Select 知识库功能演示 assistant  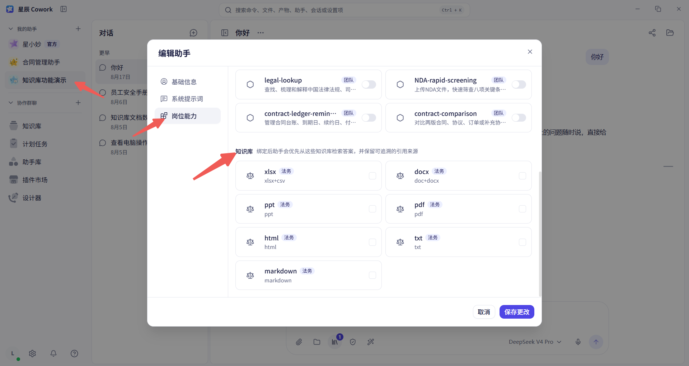pyautogui.click(x=45, y=80)
